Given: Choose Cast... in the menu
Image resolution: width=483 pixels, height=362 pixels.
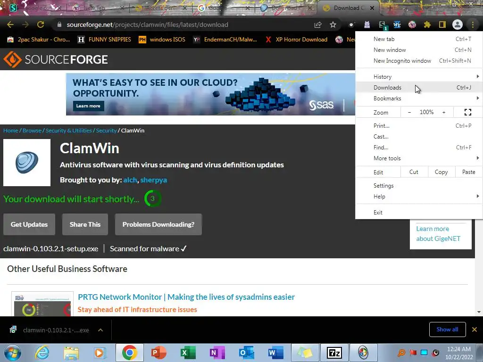Looking at the screenshot, I should (x=419, y=136).
